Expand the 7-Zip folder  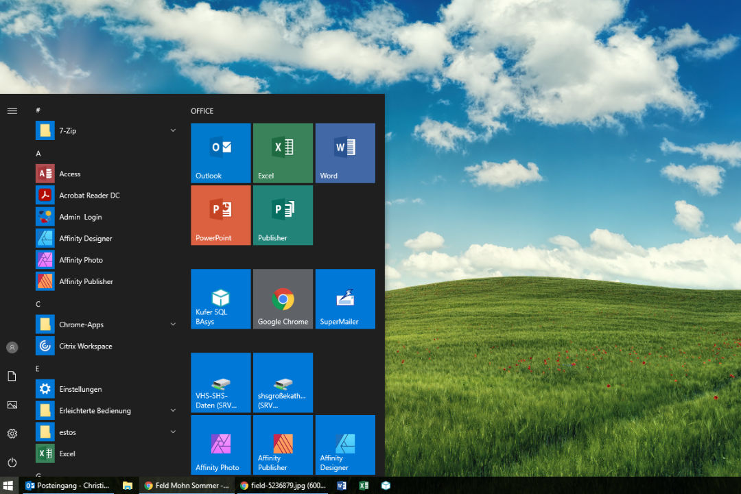coord(106,130)
